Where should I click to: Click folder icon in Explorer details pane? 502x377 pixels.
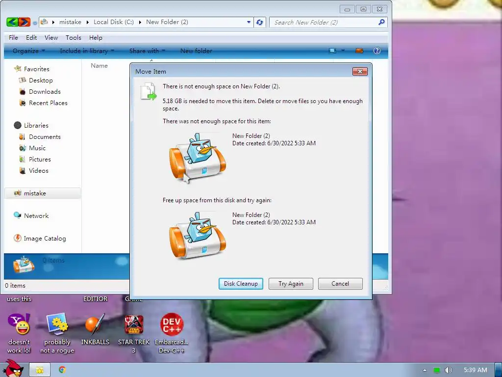coord(24,265)
